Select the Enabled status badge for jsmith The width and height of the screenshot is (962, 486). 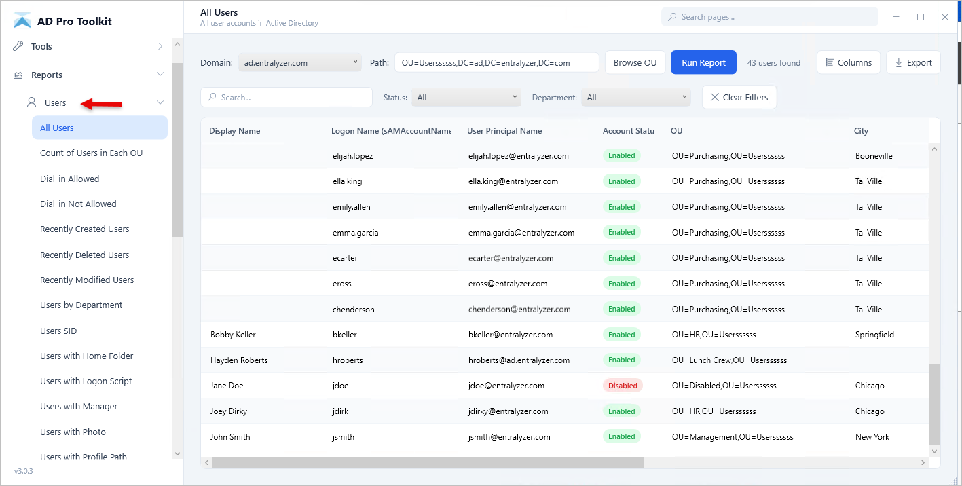click(x=621, y=436)
